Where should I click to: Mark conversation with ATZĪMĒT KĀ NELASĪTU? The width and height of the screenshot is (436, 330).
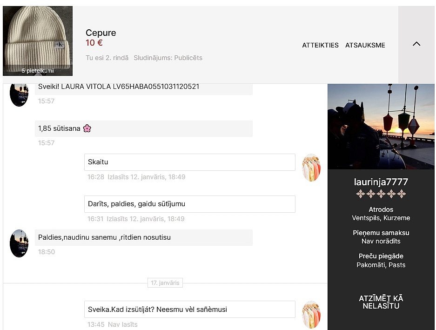click(381, 302)
